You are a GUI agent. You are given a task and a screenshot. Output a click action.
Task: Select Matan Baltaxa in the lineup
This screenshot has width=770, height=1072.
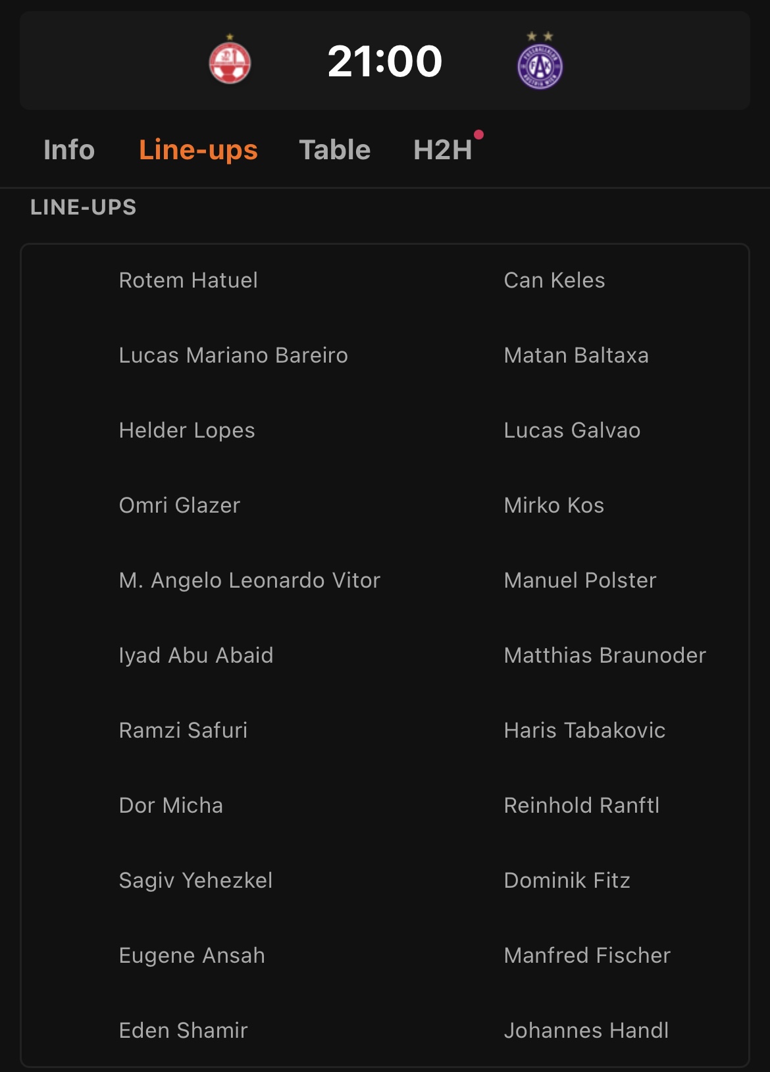(577, 355)
